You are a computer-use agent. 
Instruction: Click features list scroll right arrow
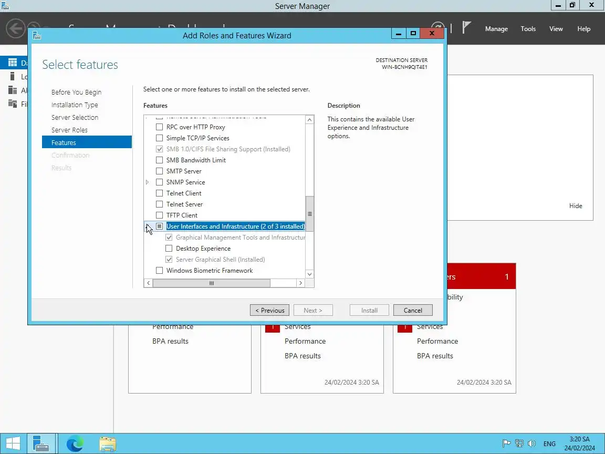300,283
